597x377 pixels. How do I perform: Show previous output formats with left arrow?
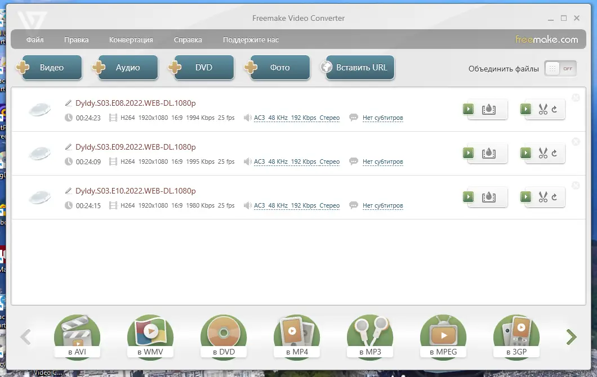coord(25,337)
